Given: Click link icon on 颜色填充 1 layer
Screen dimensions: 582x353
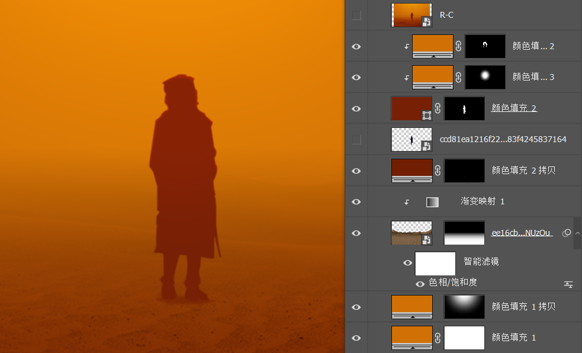Looking at the screenshot, I should (438, 338).
